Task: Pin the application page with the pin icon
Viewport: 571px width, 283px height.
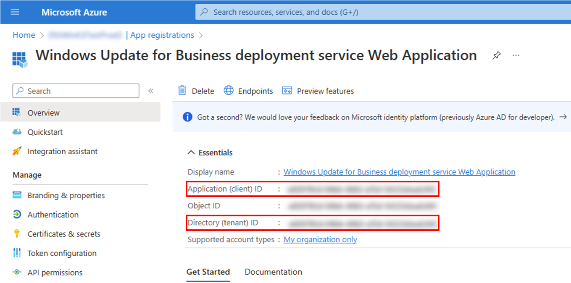Action: click(x=497, y=55)
